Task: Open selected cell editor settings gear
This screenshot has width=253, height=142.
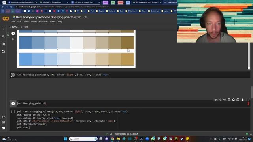Action: pyautogui.click(x=234, y=100)
